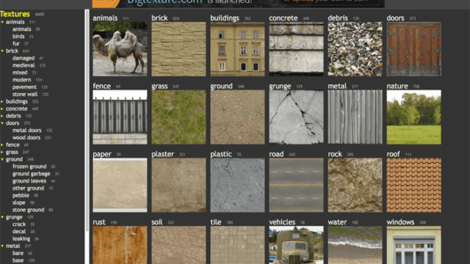Select fur subcategory in tree
The image size is (470, 264).
tap(16, 44)
